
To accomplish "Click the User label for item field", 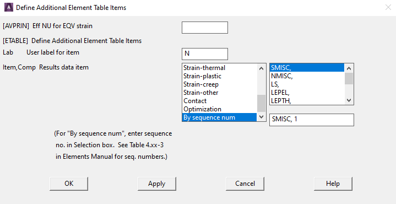I will 205,54.
